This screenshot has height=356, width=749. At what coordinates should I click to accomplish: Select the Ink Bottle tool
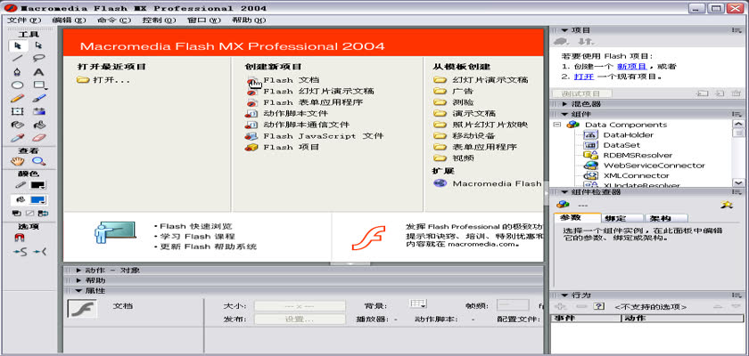18,125
